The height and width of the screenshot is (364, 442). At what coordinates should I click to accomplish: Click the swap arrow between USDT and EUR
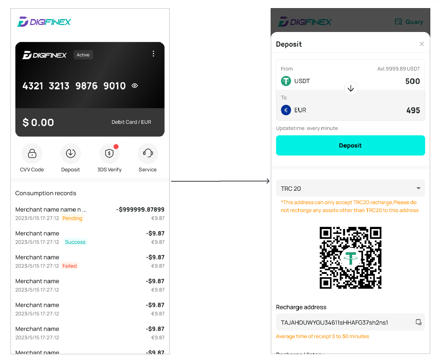(351, 88)
